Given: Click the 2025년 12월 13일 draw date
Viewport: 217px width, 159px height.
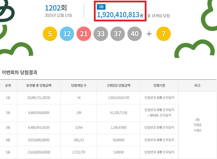Looking at the screenshot, I should point(58,15).
